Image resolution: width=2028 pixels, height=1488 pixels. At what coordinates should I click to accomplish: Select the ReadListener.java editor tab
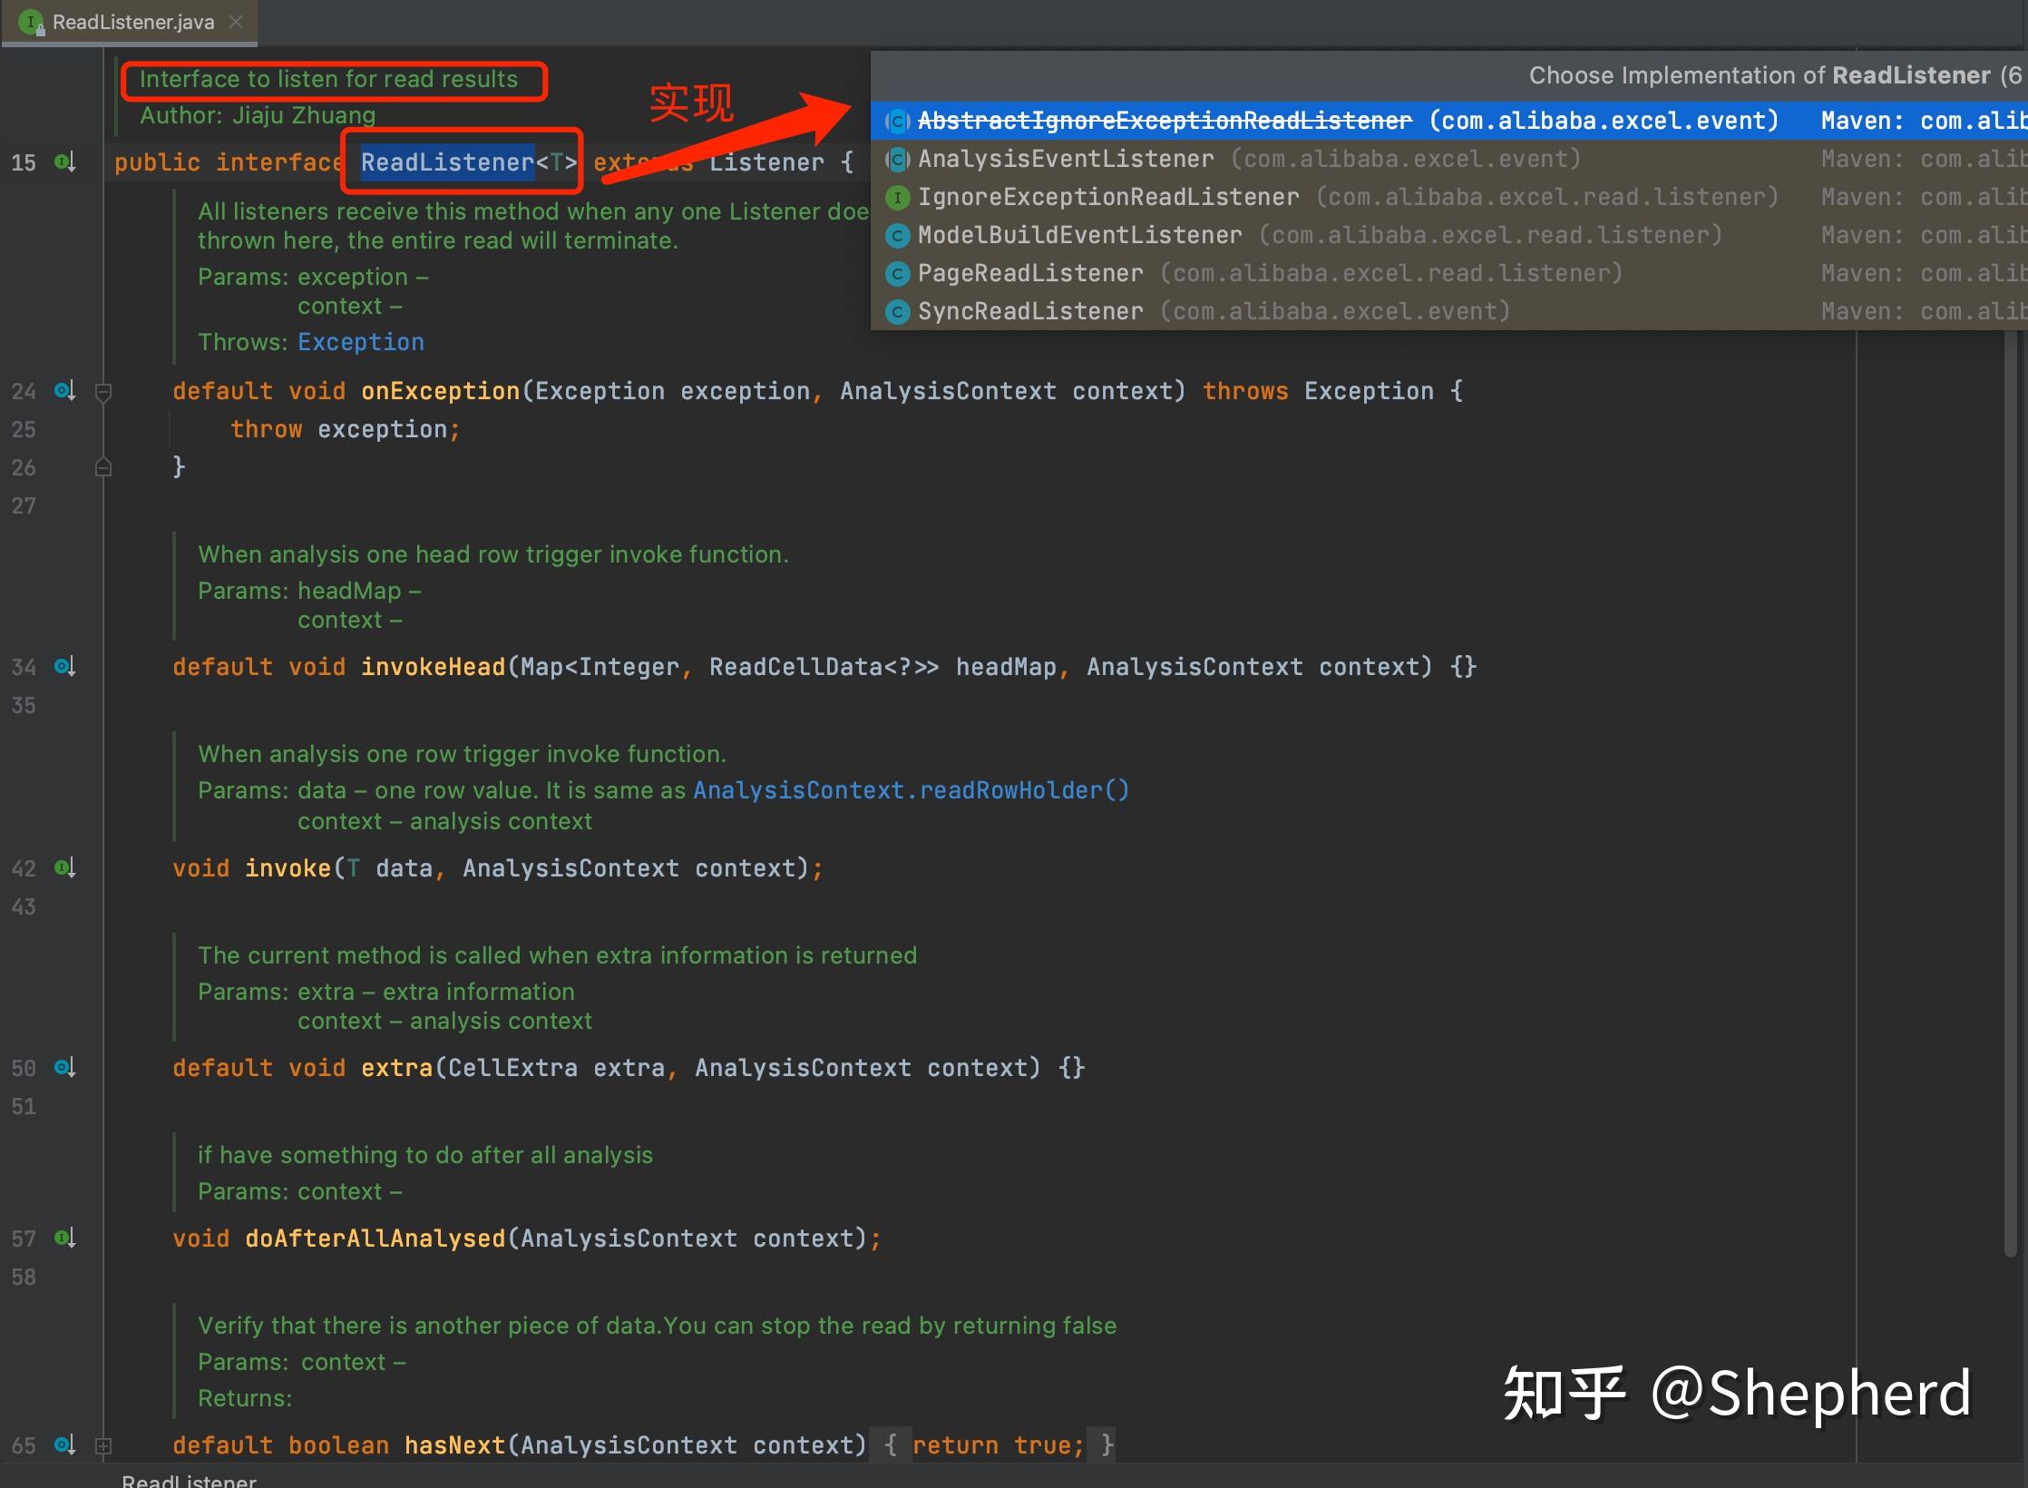point(132,22)
